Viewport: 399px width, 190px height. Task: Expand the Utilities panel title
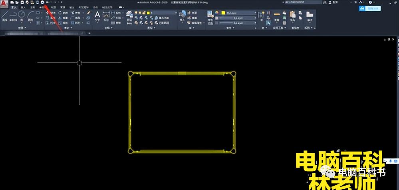click(x=280, y=28)
